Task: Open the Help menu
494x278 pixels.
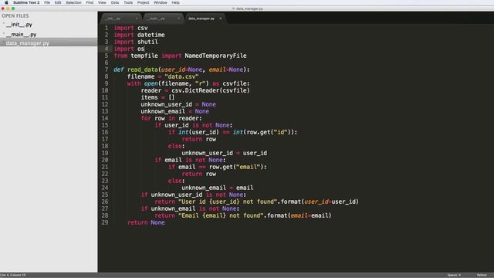Action: (176, 2)
